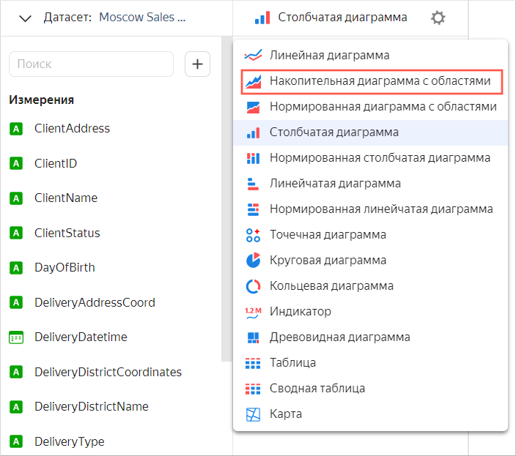This screenshot has height=456, width=516.
Task: Click the map icon
Action: 253,414
